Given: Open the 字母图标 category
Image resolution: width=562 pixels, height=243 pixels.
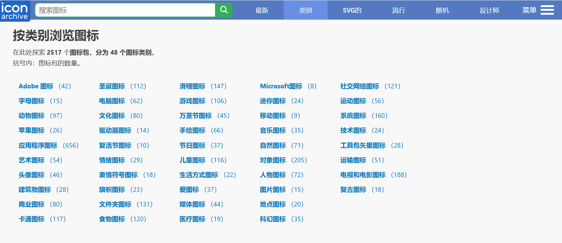Looking at the screenshot, I should pyautogui.click(x=32, y=101).
